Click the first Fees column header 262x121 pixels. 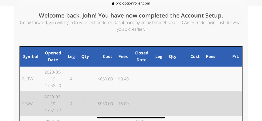pyautogui.click(x=123, y=57)
